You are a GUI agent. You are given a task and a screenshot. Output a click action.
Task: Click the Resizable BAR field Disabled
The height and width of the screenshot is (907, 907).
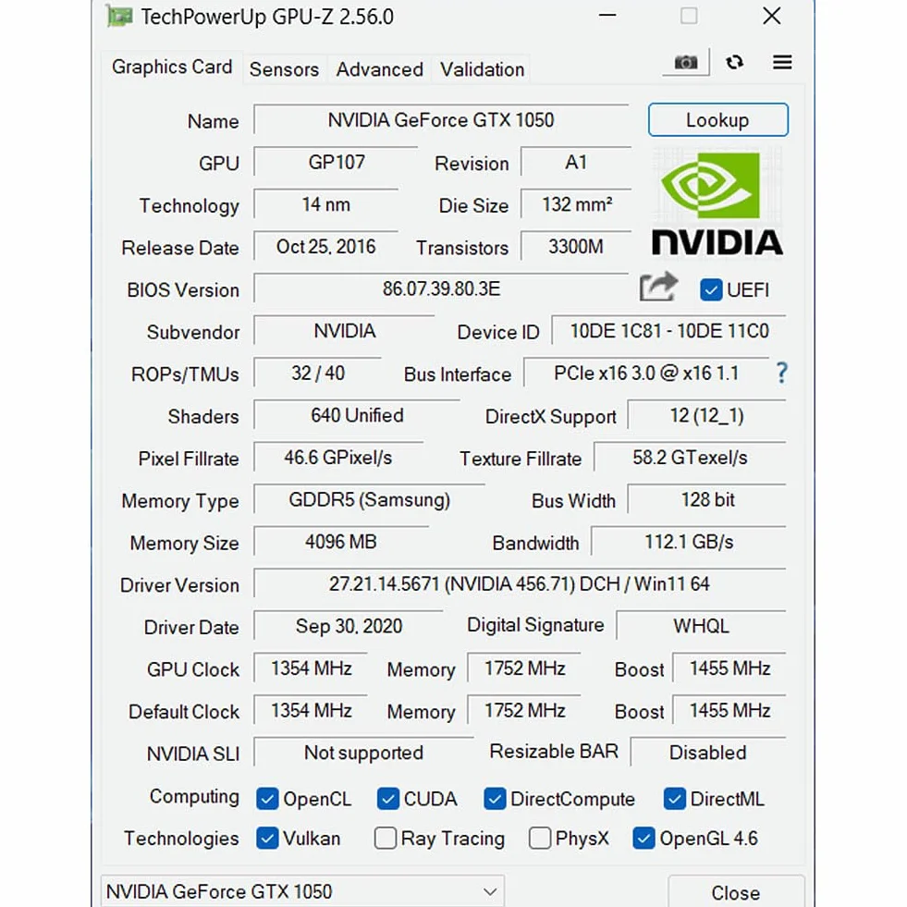click(x=708, y=753)
